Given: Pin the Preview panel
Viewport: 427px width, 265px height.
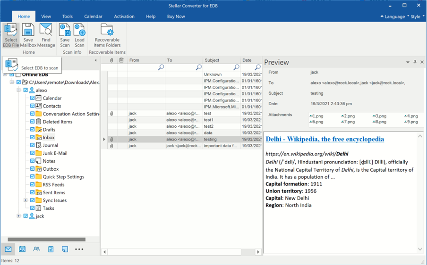Looking at the screenshot, I should (x=415, y=62).
